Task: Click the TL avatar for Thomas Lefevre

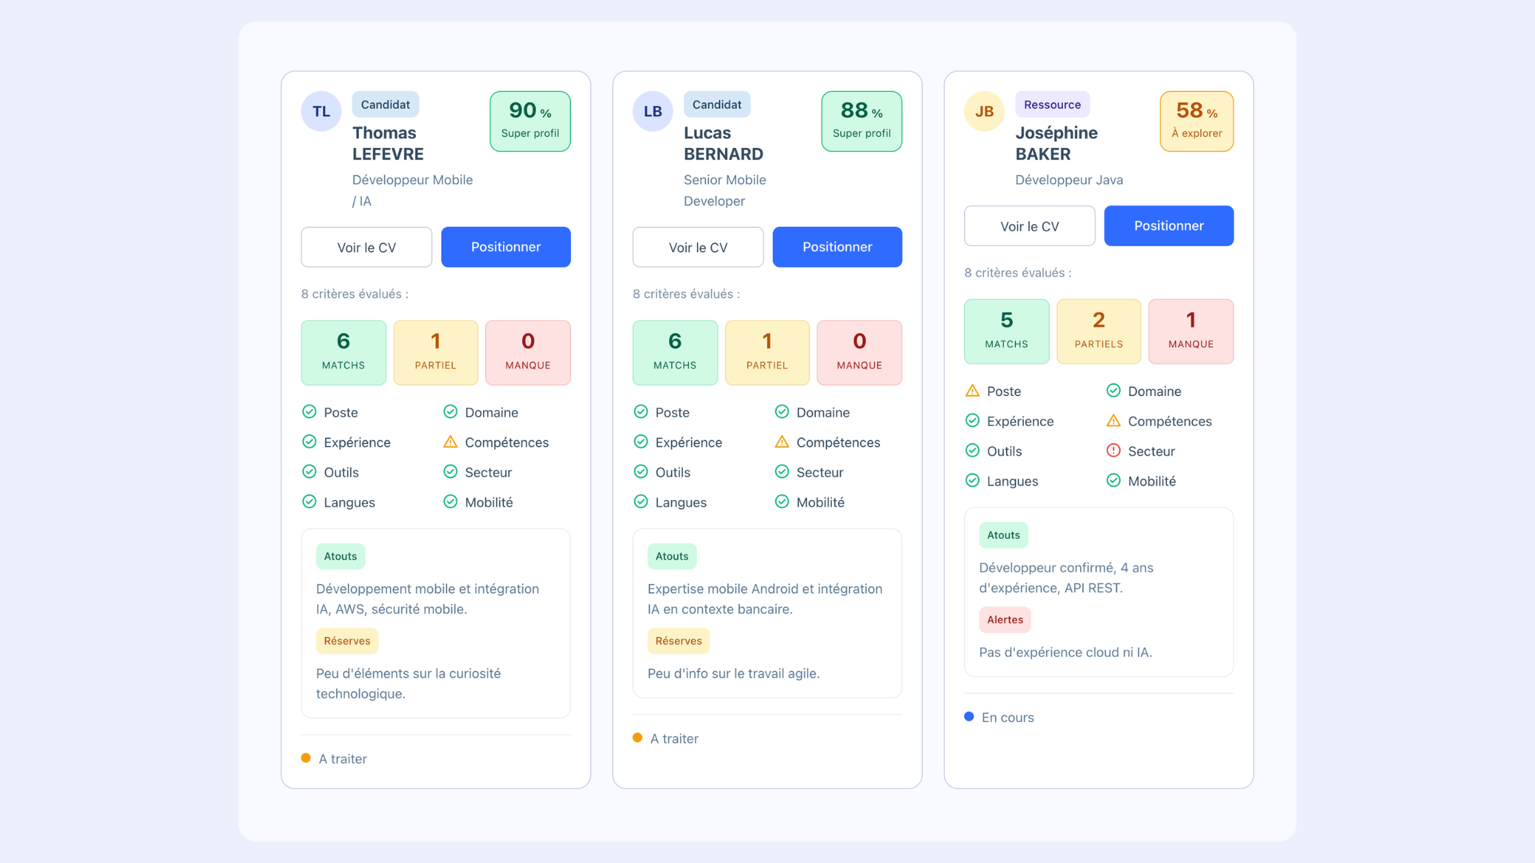Action: pos(321,111)
